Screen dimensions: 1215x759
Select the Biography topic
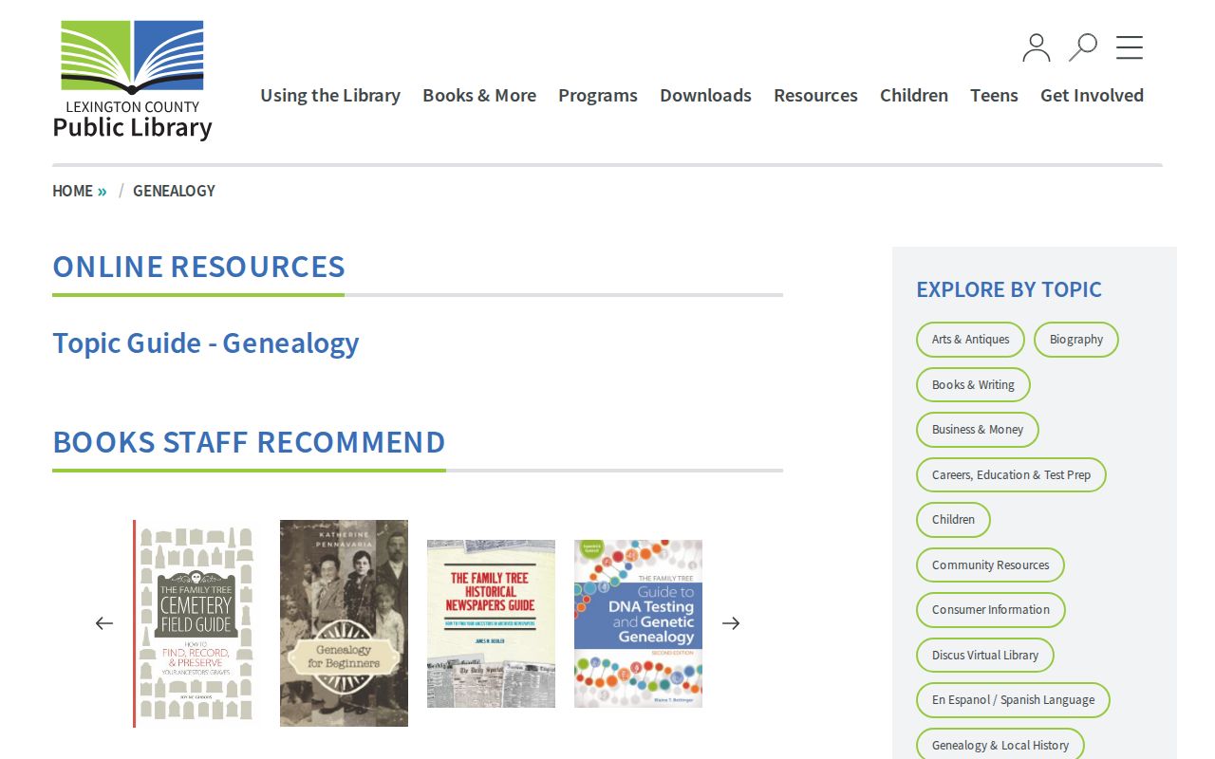click(x=1076, y=340)
